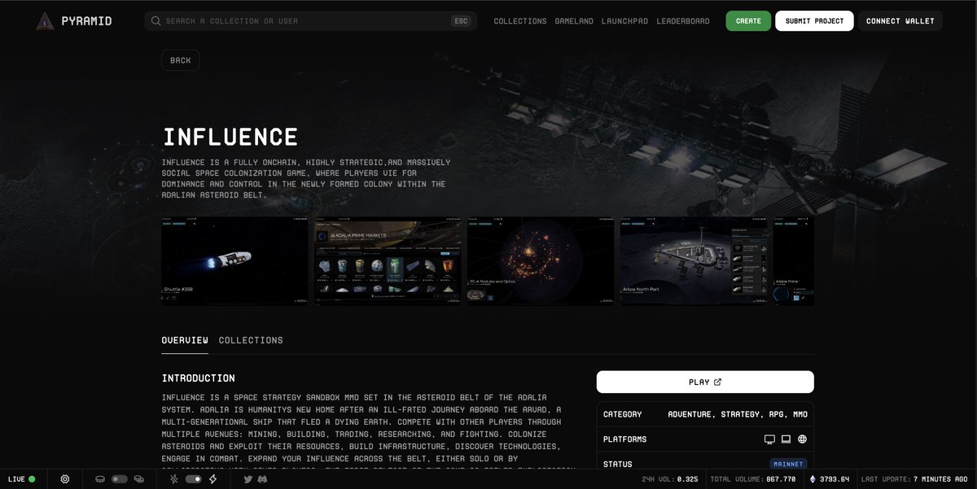Click the LIVE label in footer

coord(16,479)
